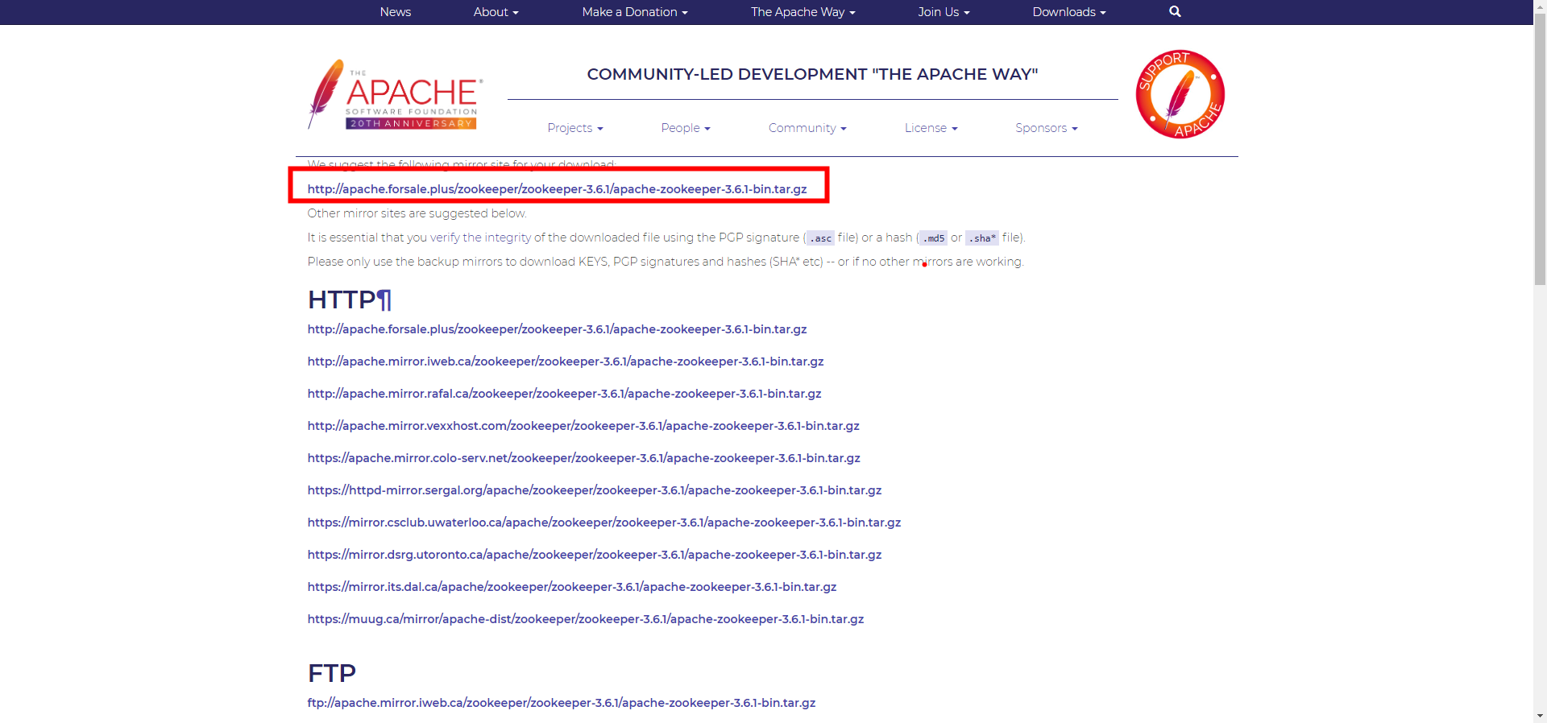Image resolution: width=1547 pixels, height=723 pixels.
Task: Click the httpd-mirror.sergal.org download link
Action: pyautogui.click(x=595, y=490)
